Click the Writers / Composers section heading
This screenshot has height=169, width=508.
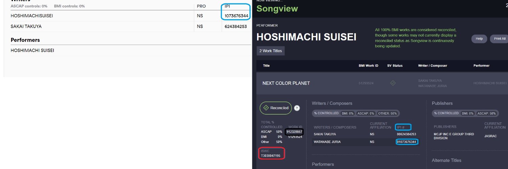pos(332,103)
